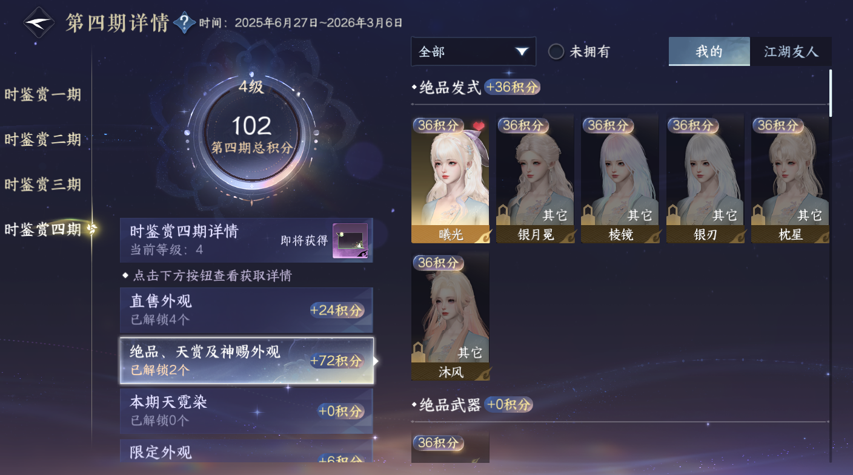Expand the 直售外观 category row

[247, 310]
